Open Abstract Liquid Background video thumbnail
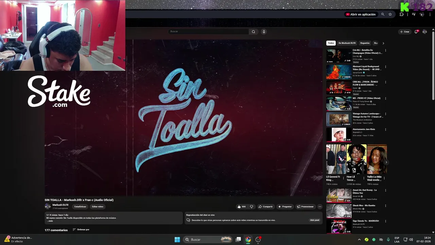Screen dimensions: 435x245 (339, 72)
